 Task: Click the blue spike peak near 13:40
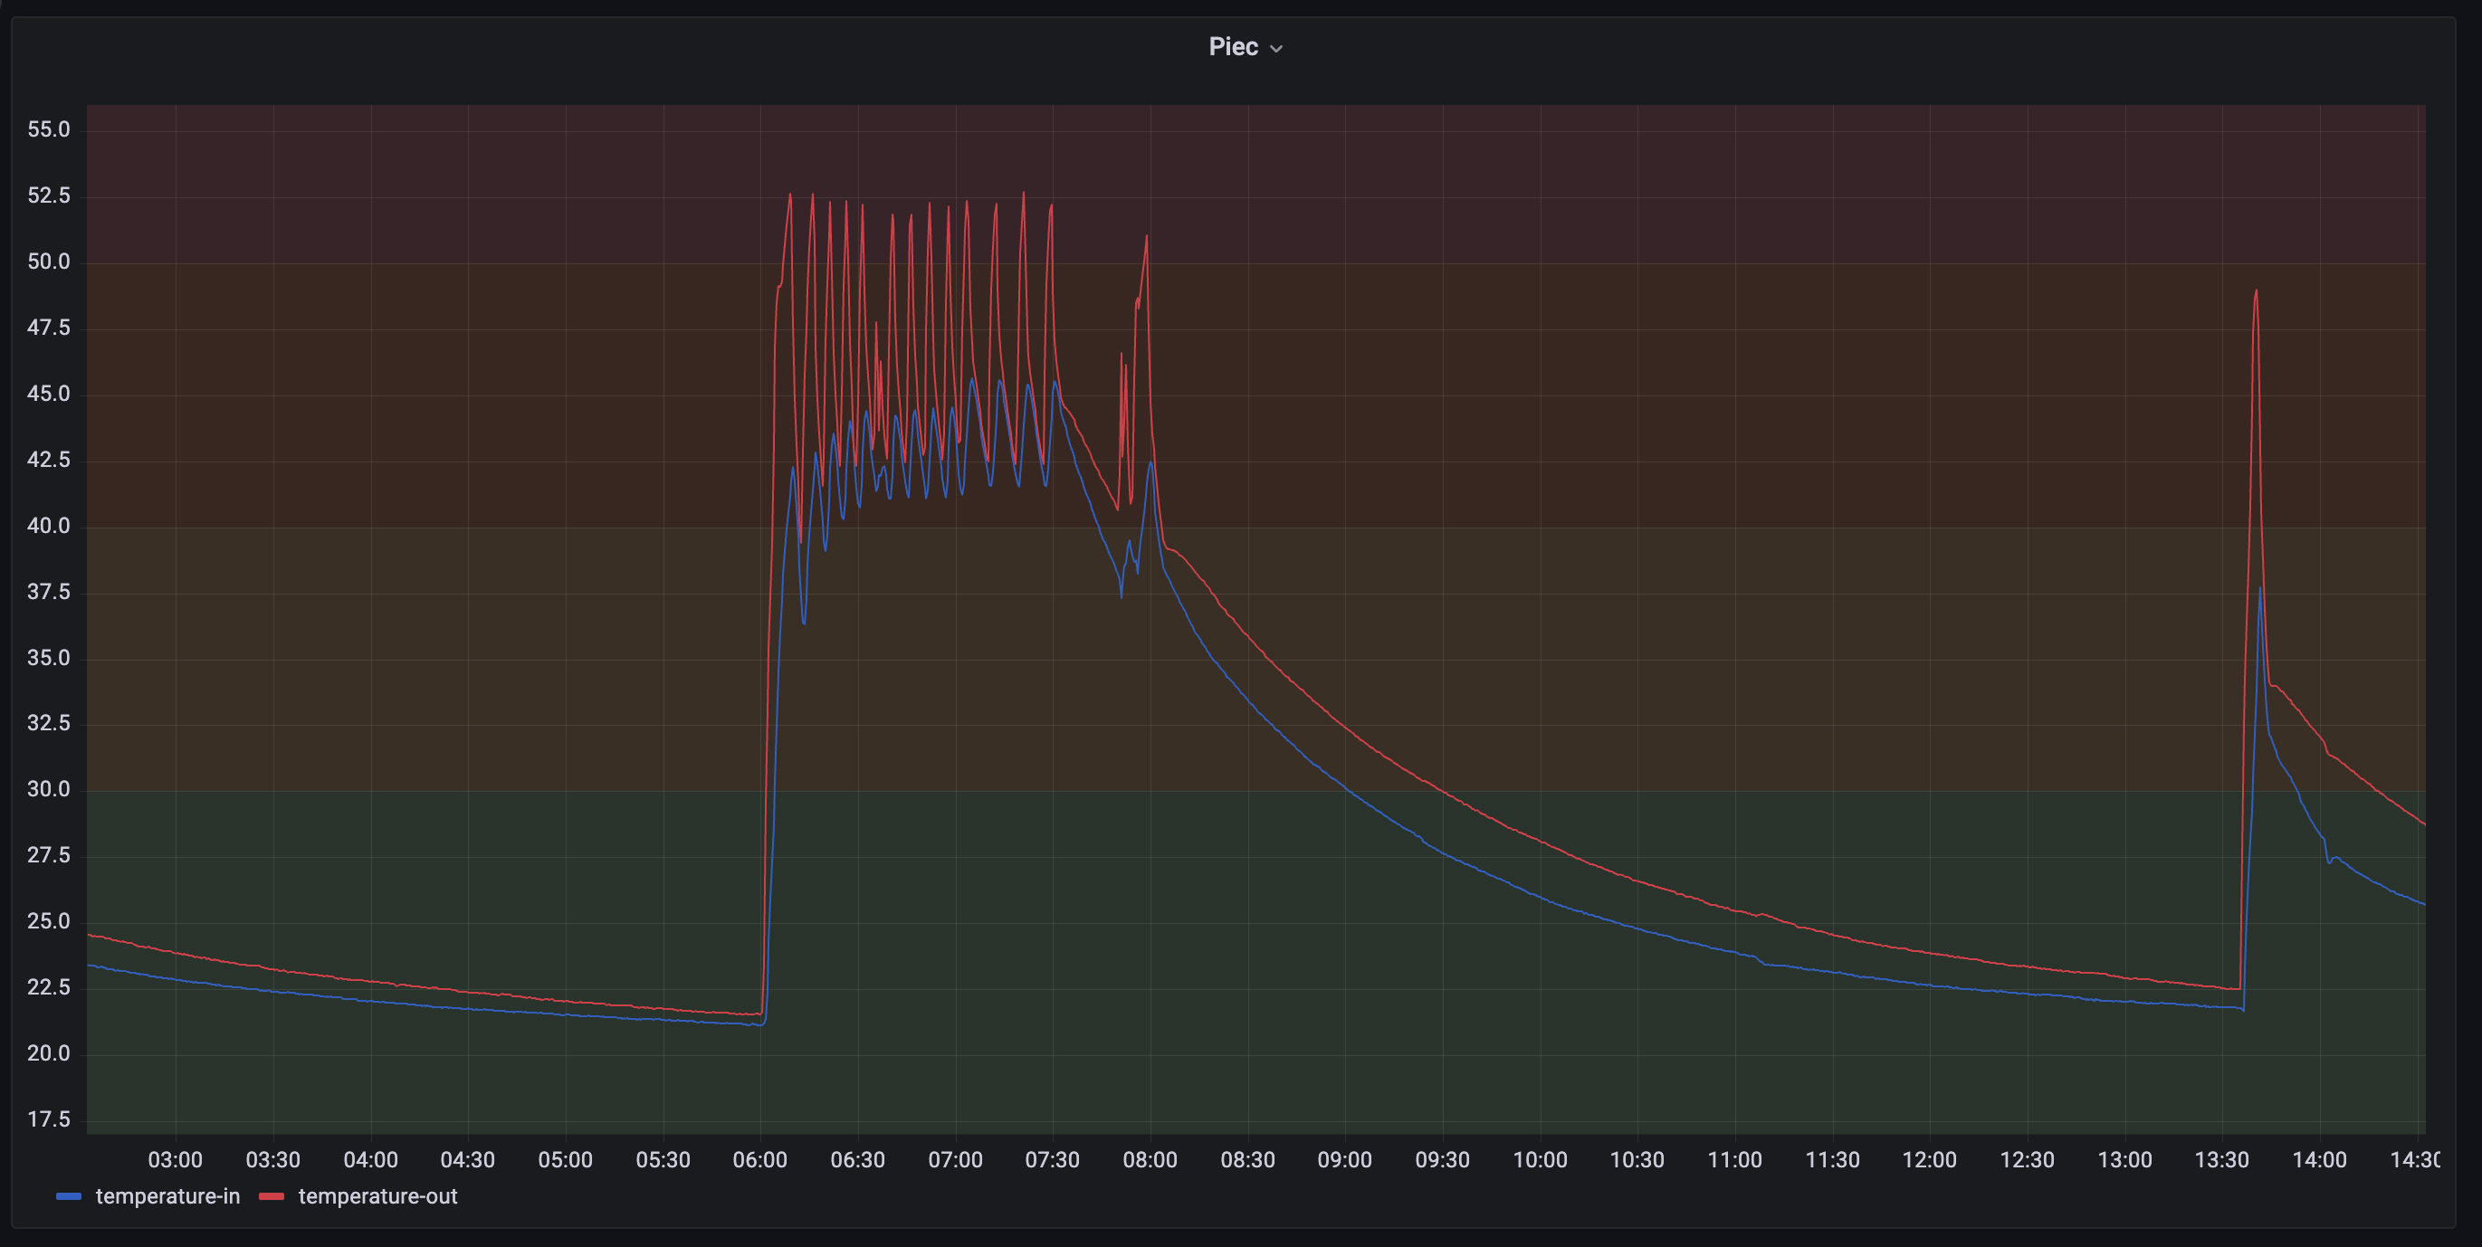[2260, 588]
